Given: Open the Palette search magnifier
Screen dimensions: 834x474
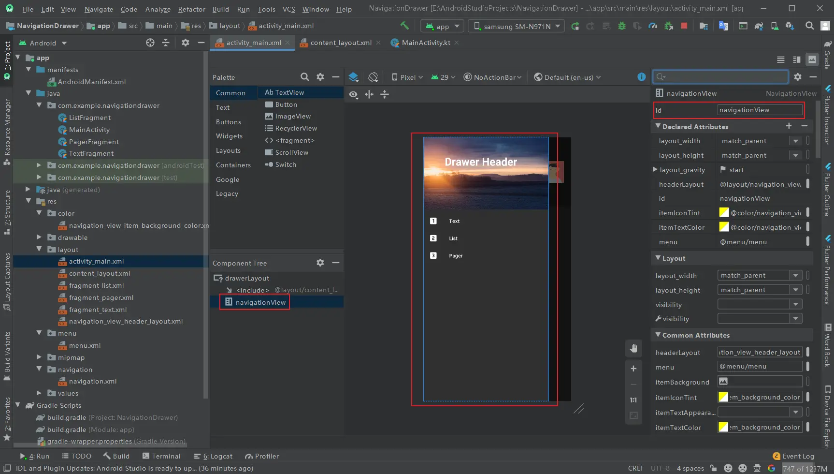Looking at the screenshot, I should pos(304,77).
